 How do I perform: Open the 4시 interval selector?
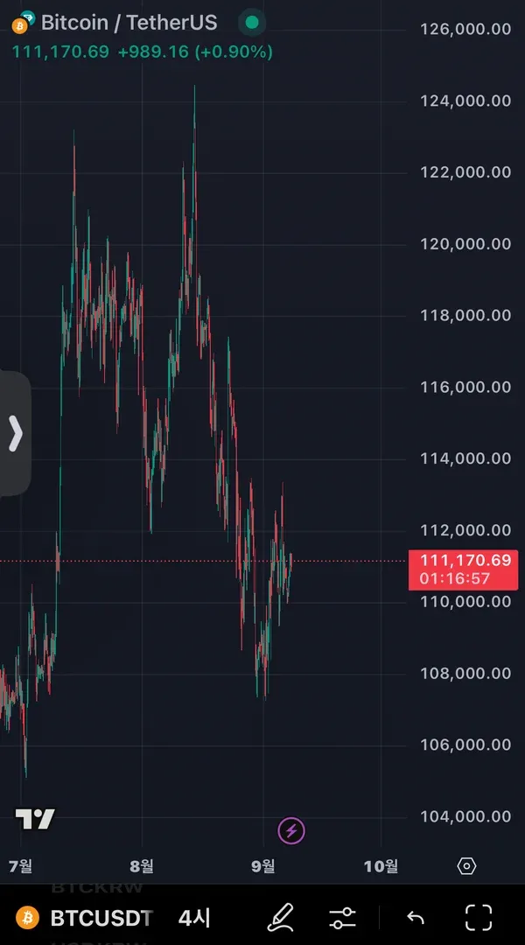tap(194, 918)
